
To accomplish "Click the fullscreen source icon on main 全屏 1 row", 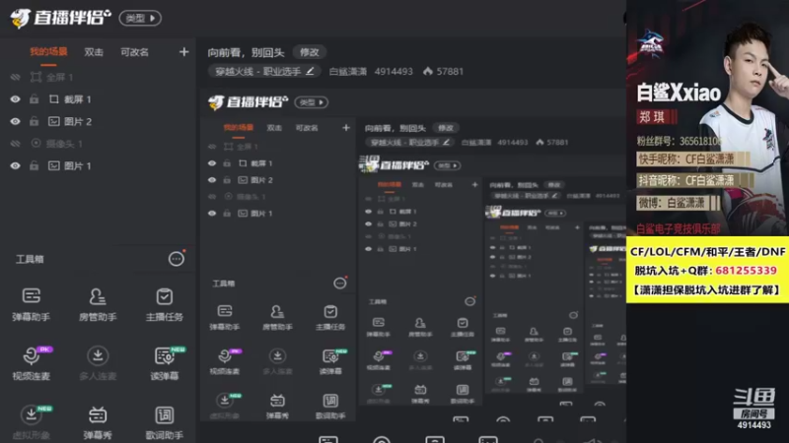I will coord(36,78).
